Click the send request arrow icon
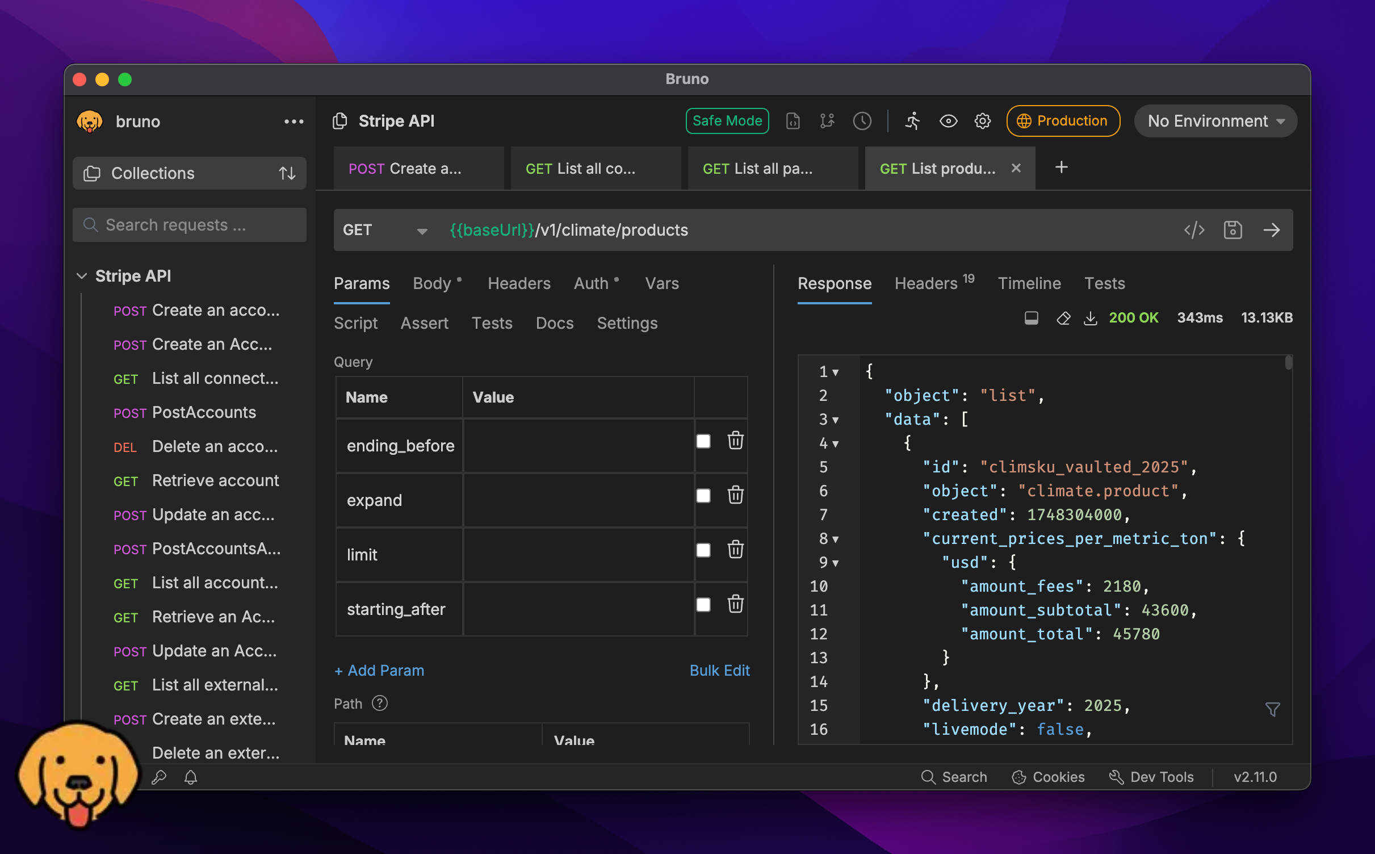1375x854 pixels. point(1271,230)
